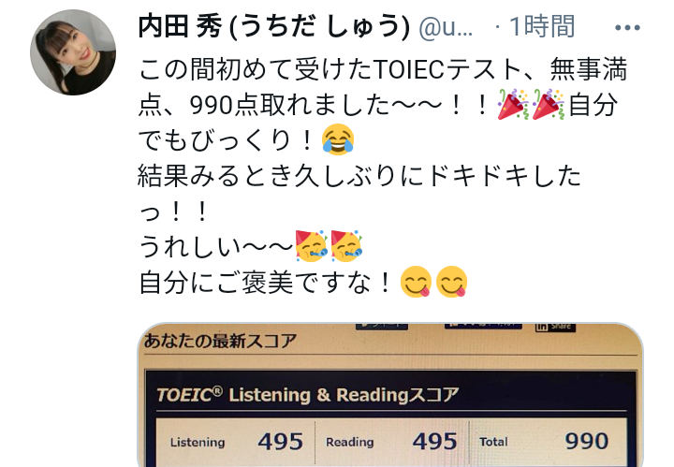Image resolution: width=674 pixels, height=467 pixels.
Task: Click the profile avatar of 内田 秀
Action: pyautogui.click(x=73, y=52)
